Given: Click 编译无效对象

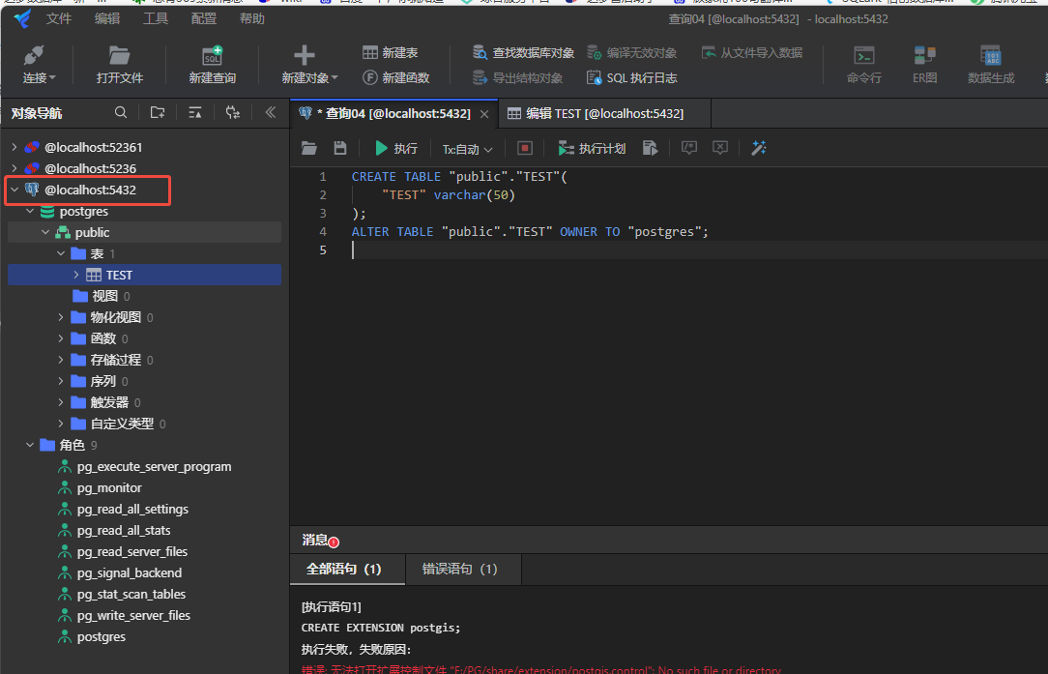Looking at the screenshot, I should (631, 53).
